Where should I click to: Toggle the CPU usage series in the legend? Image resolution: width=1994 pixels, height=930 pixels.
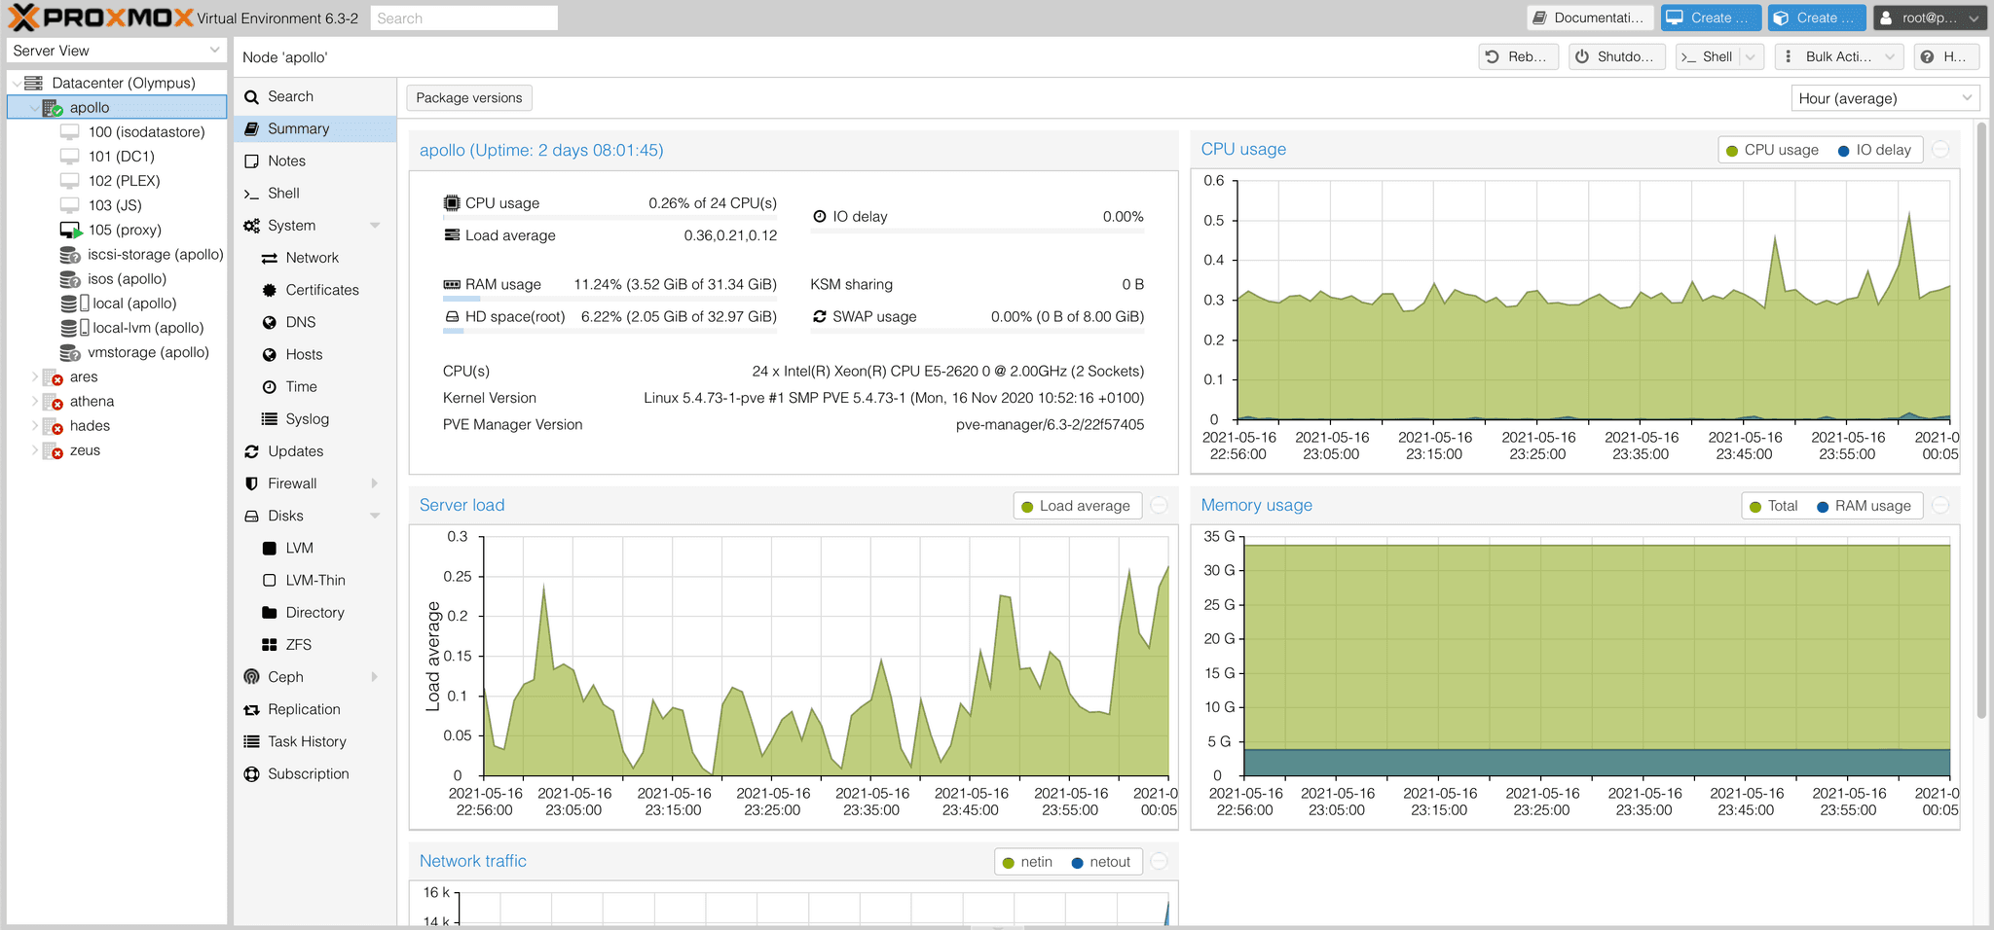(1772, 150)
